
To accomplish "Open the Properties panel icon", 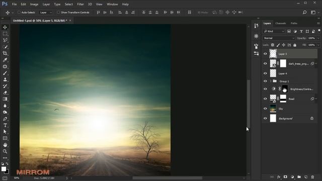I will tap(256, 53).
